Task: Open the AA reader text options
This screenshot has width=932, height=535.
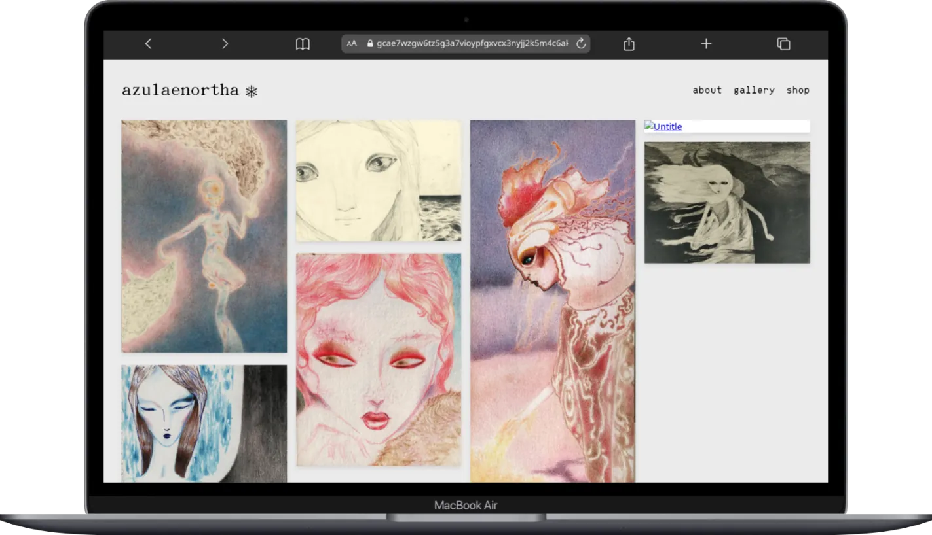Action: (x=352, y=44)
